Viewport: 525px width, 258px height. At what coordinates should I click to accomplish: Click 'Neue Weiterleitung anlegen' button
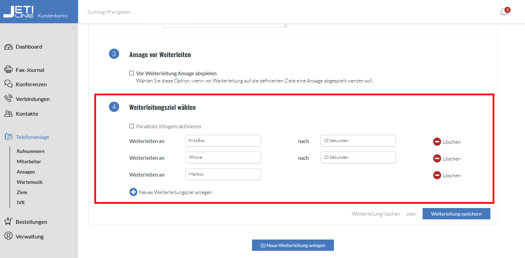pos(293,245)
